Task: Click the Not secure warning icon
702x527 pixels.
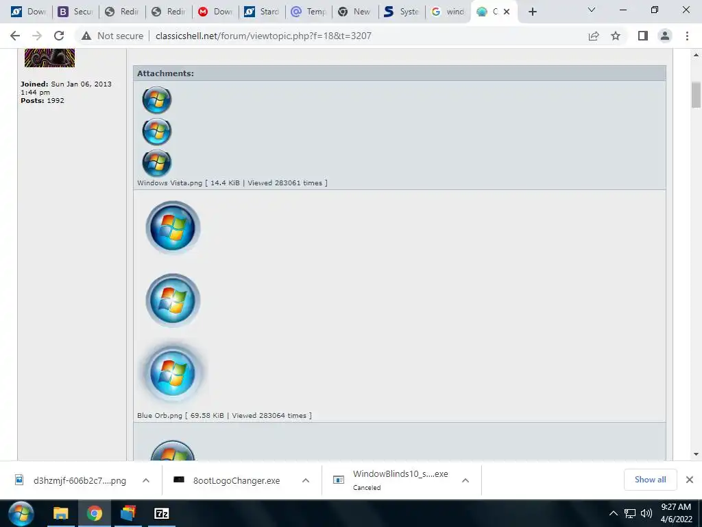Action: pyautogui.click(x=86, y=36)
